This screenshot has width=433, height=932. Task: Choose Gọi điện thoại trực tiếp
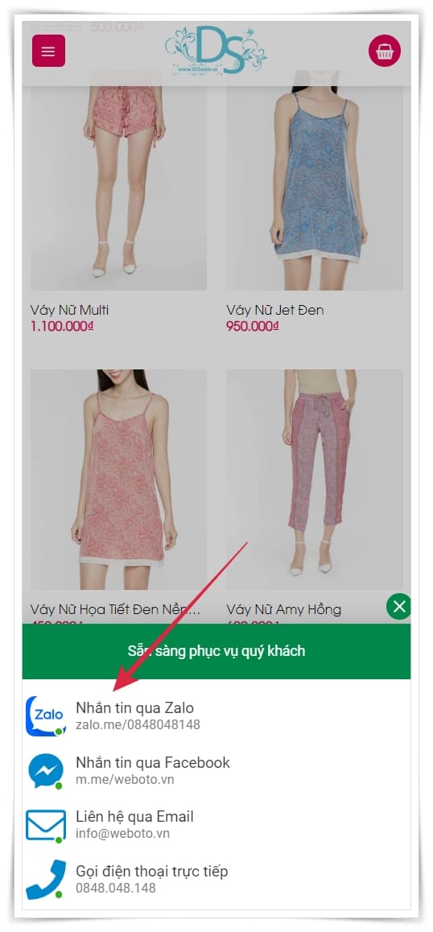pyautogui.click(x=216, y=879)
